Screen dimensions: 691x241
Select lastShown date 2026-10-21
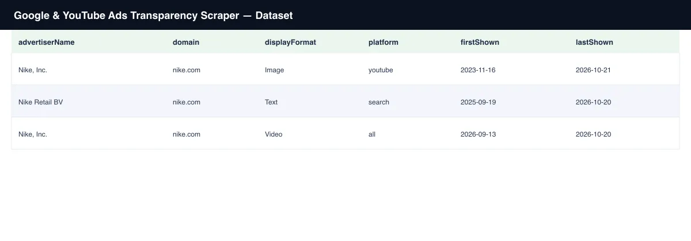(x=593, y=70)
